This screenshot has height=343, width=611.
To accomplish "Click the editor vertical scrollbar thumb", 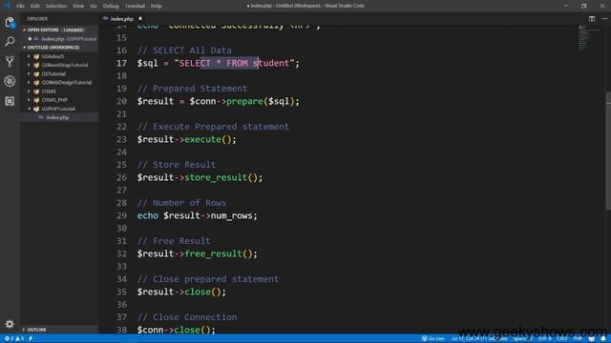I will click(608, 151).
